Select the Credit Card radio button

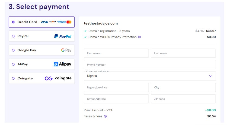point(13,22)
